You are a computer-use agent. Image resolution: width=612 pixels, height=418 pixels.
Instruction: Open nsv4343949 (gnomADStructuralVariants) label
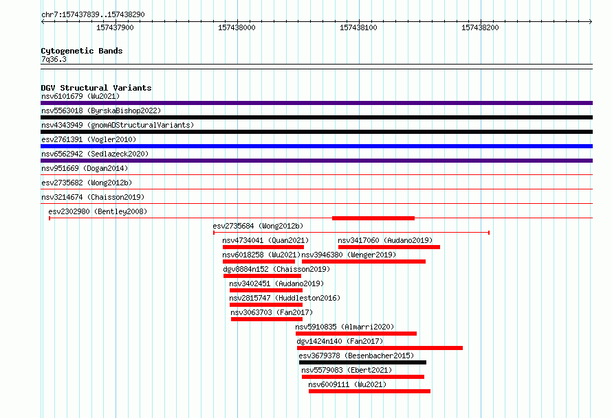(118, 125)
